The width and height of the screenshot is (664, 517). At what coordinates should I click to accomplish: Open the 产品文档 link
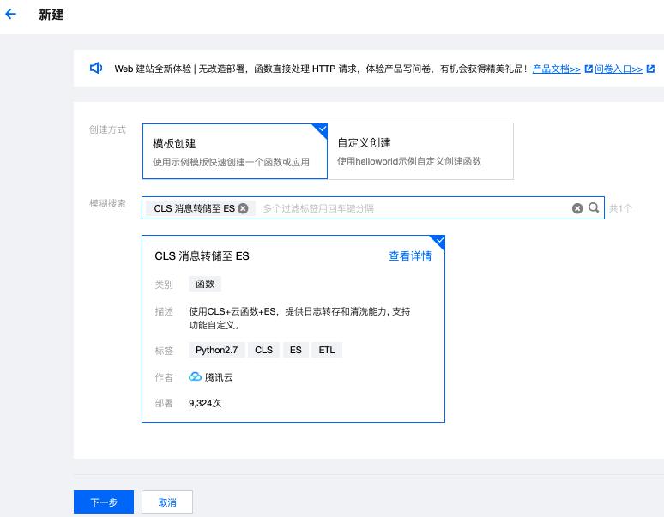556,69
